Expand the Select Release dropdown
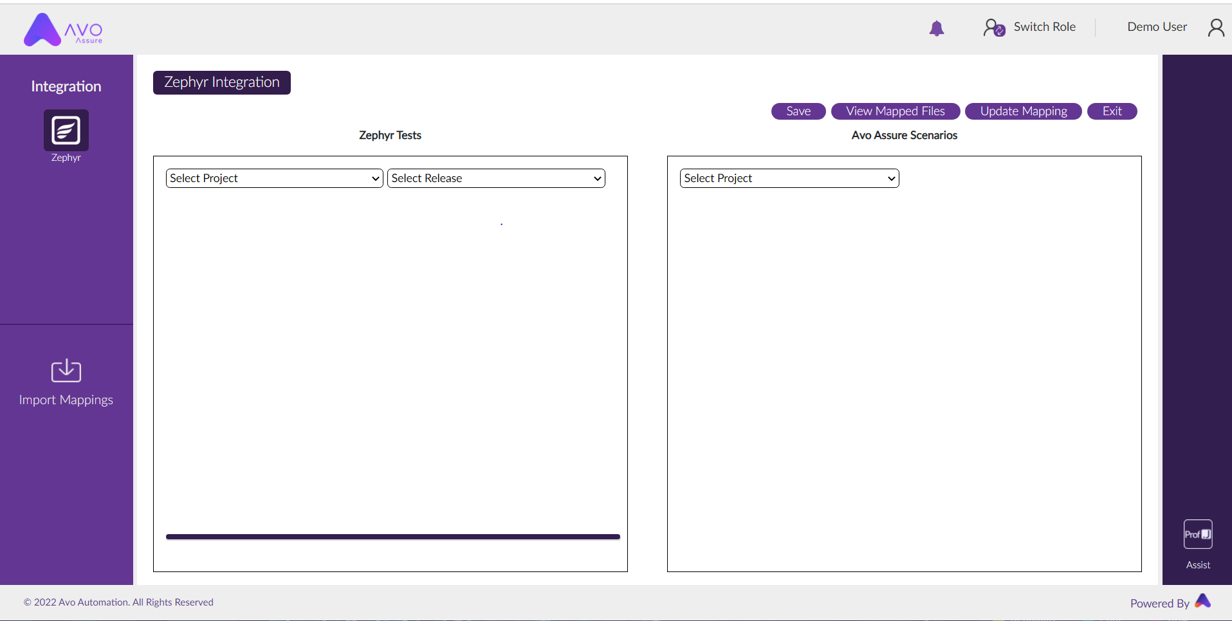This screenshot has width=1232, height=621. tap(496, 178)
